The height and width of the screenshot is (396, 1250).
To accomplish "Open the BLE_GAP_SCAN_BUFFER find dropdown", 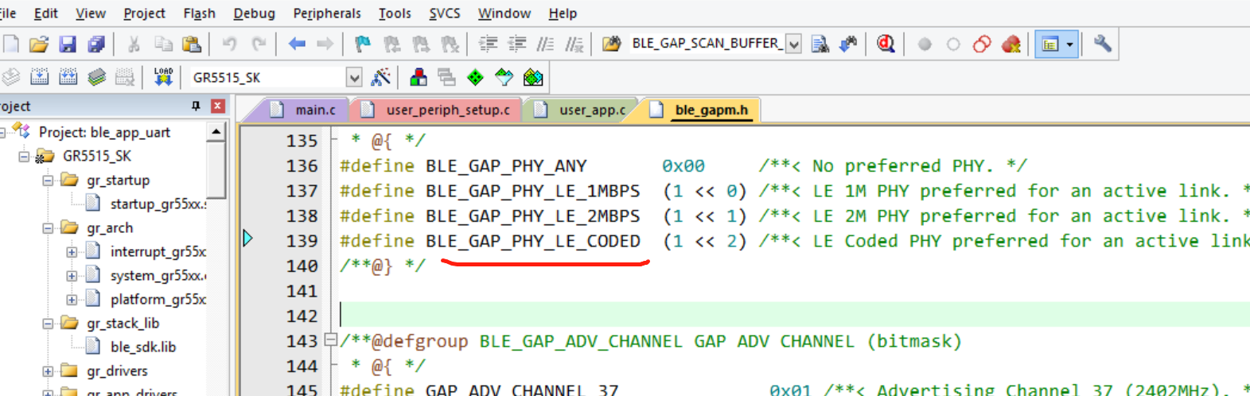I will point(793,45).
